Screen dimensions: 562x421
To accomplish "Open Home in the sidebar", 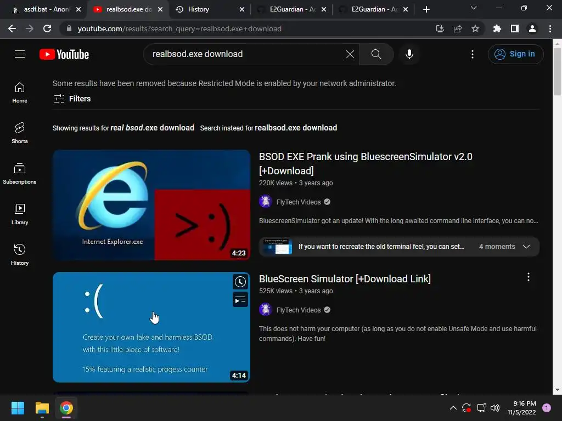I will point(20,93).
